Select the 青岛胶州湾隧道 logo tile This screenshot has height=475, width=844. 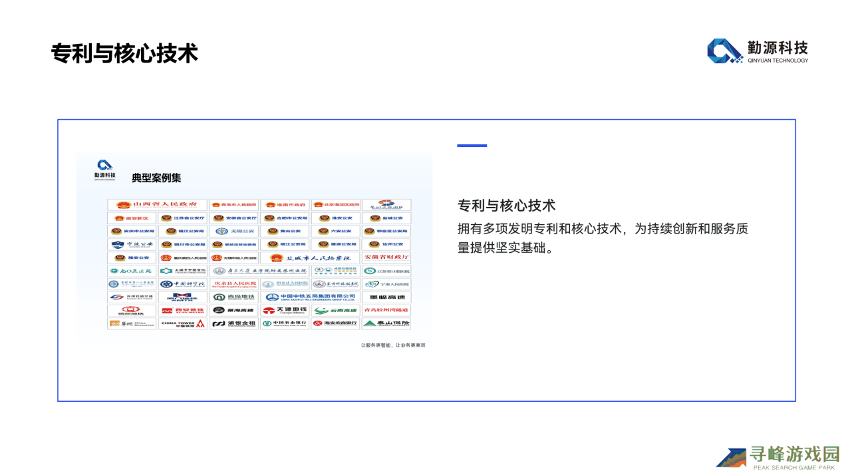point(386,311)
